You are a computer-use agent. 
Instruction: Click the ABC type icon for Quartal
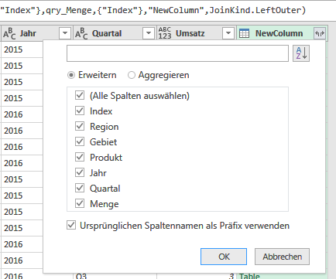click(81, 33)
